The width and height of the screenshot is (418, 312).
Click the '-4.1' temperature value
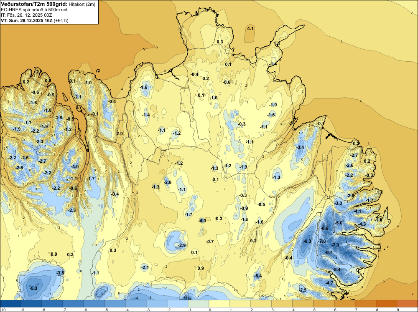357,211
